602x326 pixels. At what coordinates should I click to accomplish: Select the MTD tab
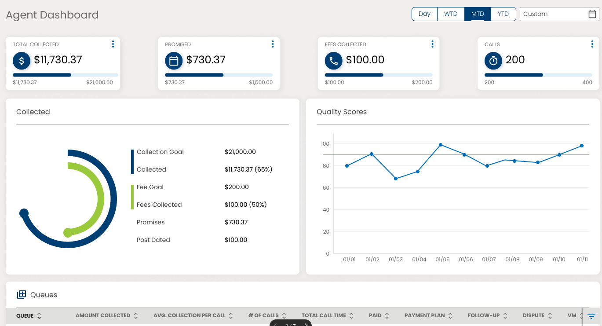[x=477, y=14]
